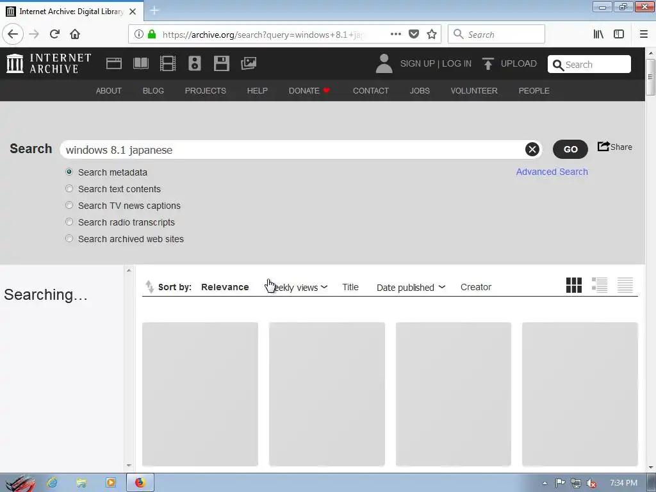Click the browser address bar URL
This screenshot has height=492, width=656.
pyautogui.click(x=263, y=35)
